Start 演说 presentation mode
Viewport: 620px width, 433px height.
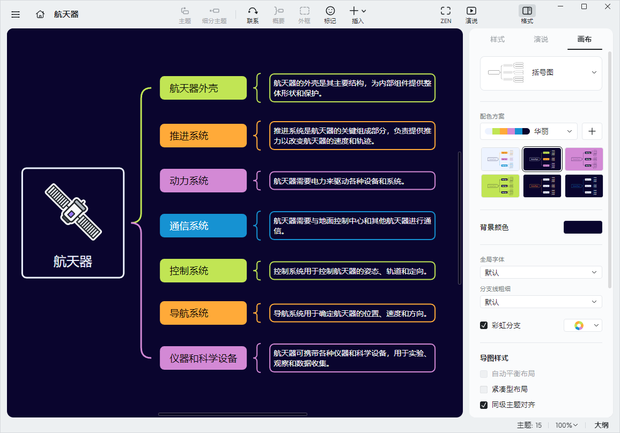click(x=471, y=14)
